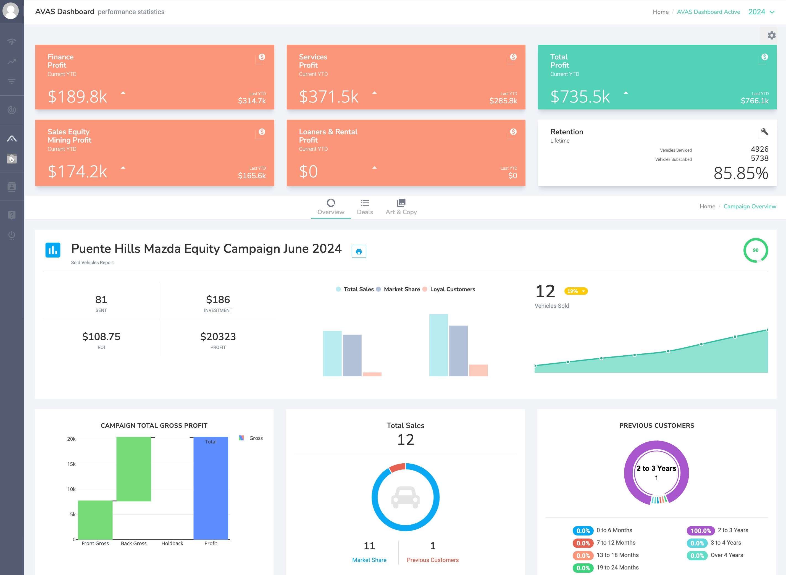Click the user avatar in sidebar
This screenshot has height=575, width=786.
click(x=11, y=11)
